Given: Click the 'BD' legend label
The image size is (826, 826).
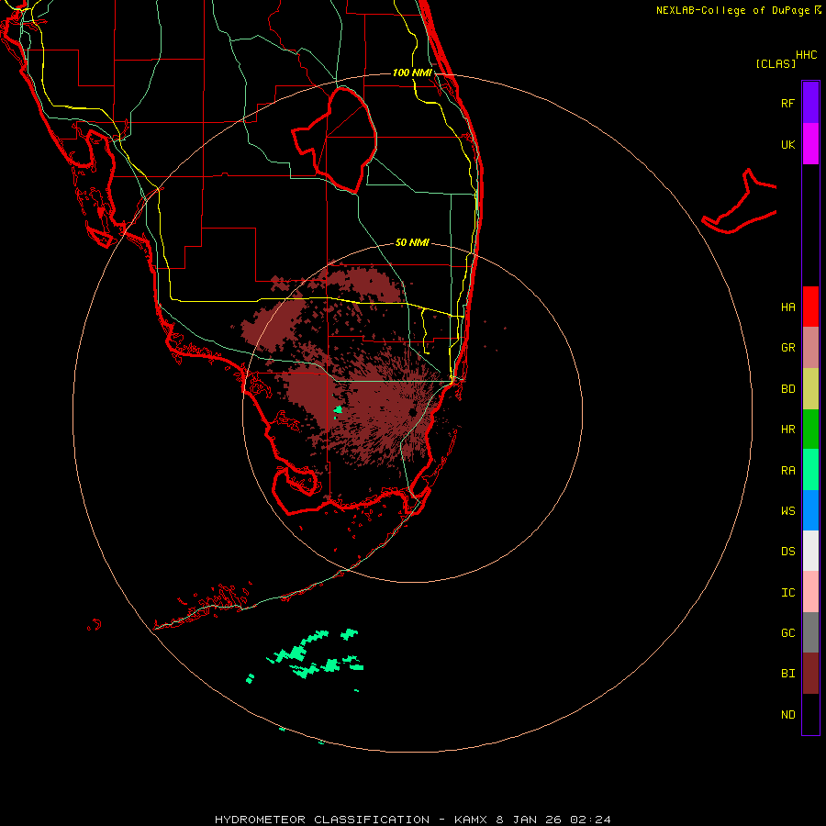Looking at the screenshot, I should (x=787, y=389).
